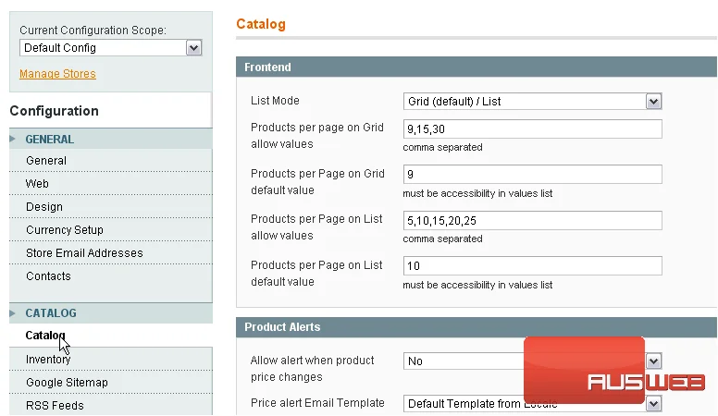Open RSS Feeds settings
The width and height of the screenshot is (718, 416).
[x=111, y=406]
